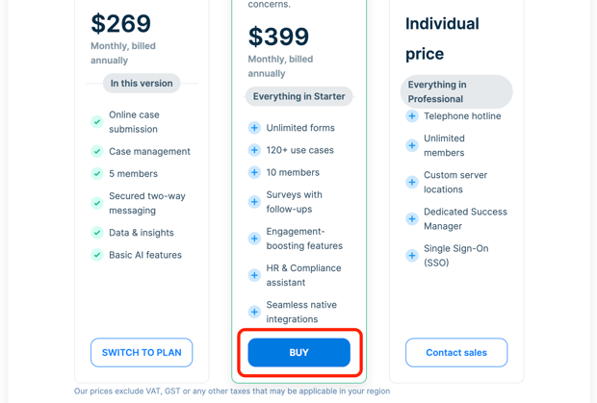Expand plus icon beside 120+ use cases
Screen dimensions: 597x403
pyautogui.click(x=254, y=150)
